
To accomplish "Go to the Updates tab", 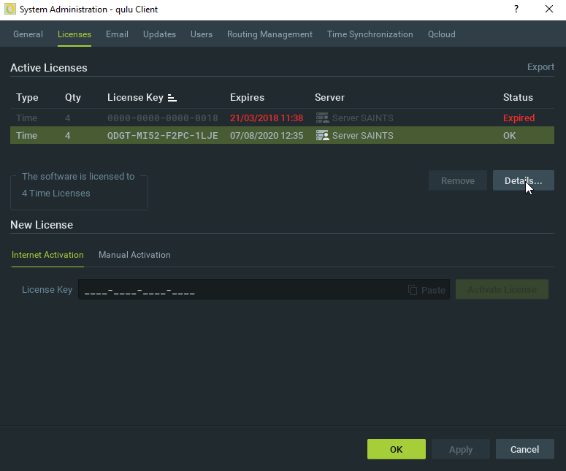I will [159, 34].
